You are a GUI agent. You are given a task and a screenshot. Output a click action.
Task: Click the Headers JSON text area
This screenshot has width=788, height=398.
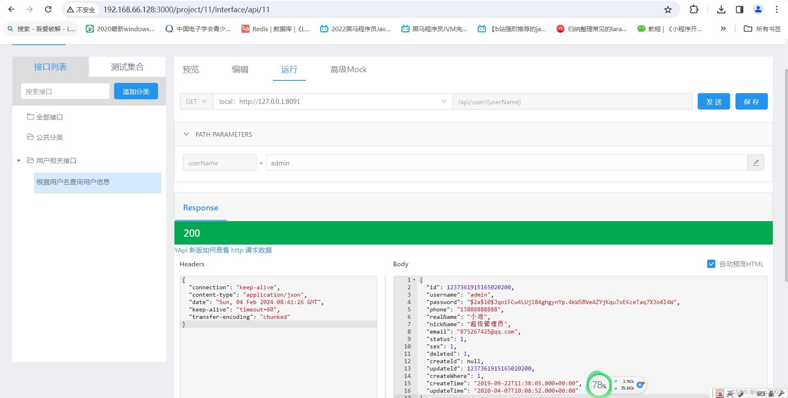(x=278, y=336)
